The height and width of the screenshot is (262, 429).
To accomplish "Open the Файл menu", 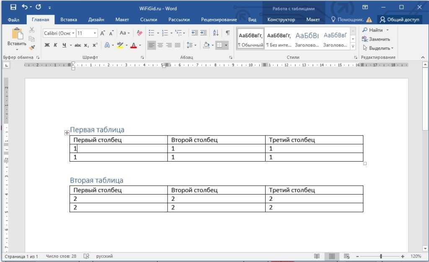I will click(x=13, y=20).
